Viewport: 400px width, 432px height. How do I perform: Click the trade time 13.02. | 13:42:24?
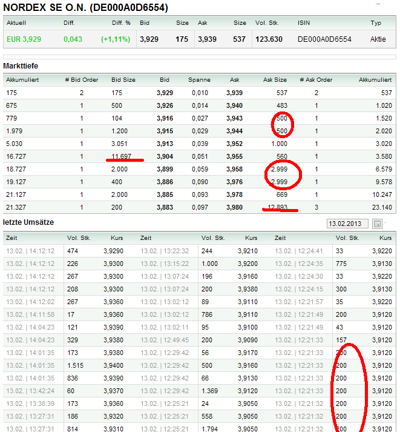pos(30,391)
